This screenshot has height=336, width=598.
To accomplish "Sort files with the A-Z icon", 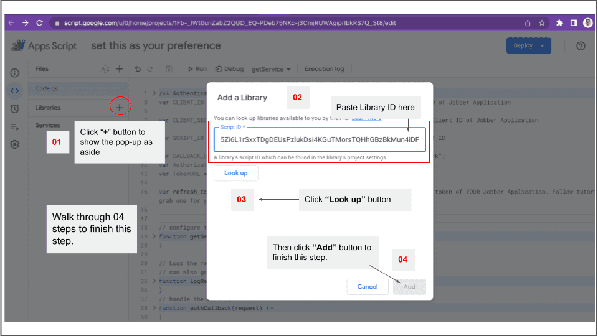I will [105, 69].
